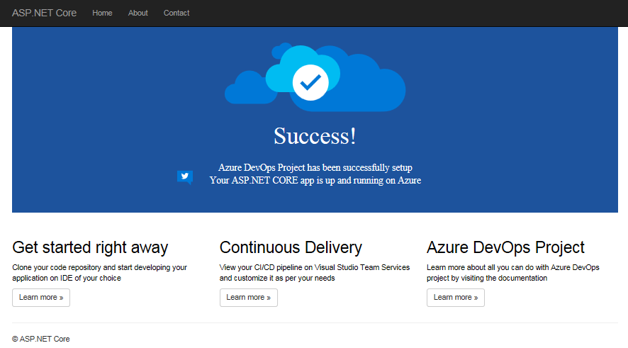628x348 pixels.
Task: Open the ASP.NET Core brand link
Action: tap(44, 13)
